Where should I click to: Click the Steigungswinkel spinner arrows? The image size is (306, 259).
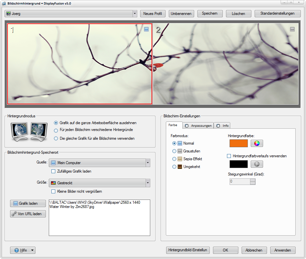coord(253,182)
